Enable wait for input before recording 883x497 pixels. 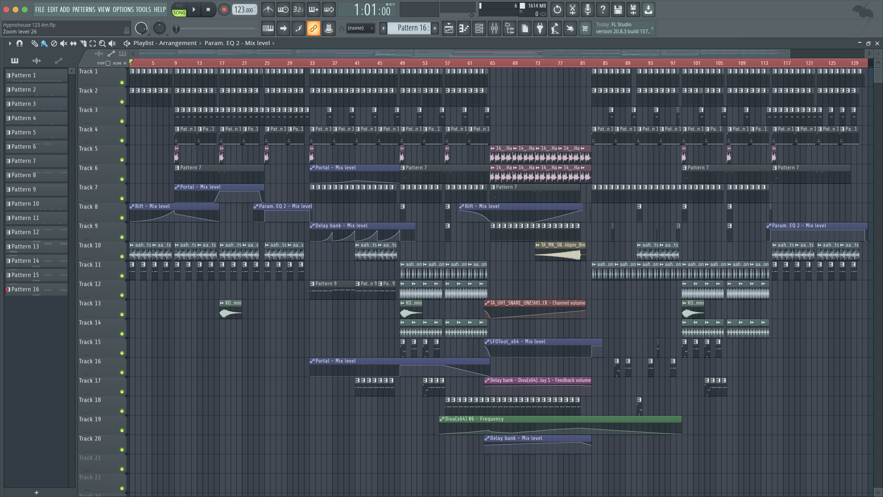point(283,9)
